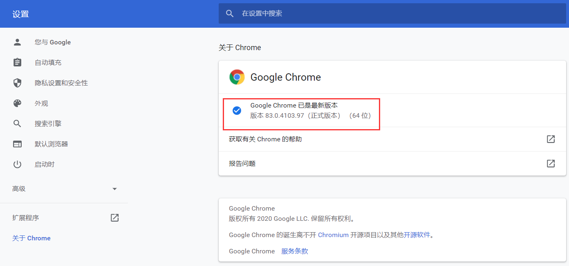Screen dimensions: 569x266
Task: Click the 开源软件 link
Action: pos(418,235)
